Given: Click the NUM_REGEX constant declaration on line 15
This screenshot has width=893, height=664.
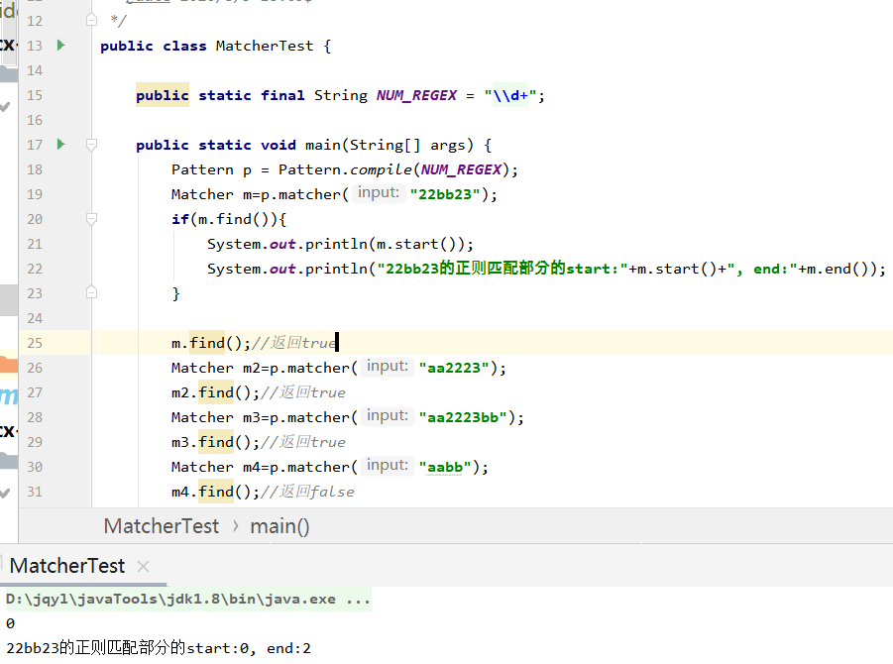Looking at the screenshot, I should pos(416,95).
